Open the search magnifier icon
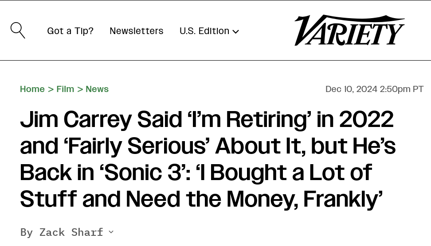This screenshot has width=431, height=246. (18, 31)
